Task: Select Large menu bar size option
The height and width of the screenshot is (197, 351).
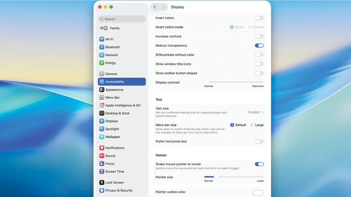Action: pyautogui.click(x=252, y=125)
